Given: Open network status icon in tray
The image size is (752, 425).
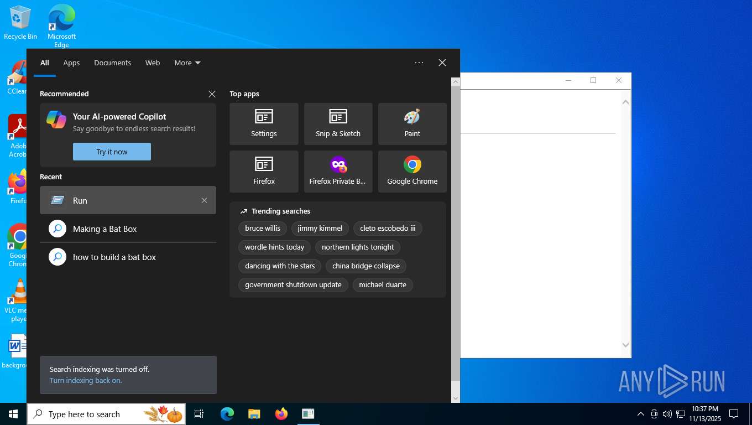Looking at the screenshot, I should (x=681, y=414).
